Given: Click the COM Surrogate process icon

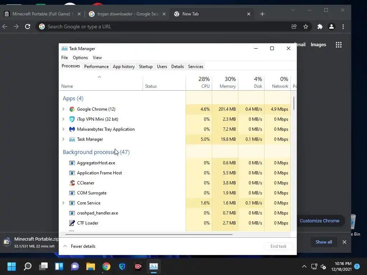Looking at the screenshot, I should tap(72, 193).
